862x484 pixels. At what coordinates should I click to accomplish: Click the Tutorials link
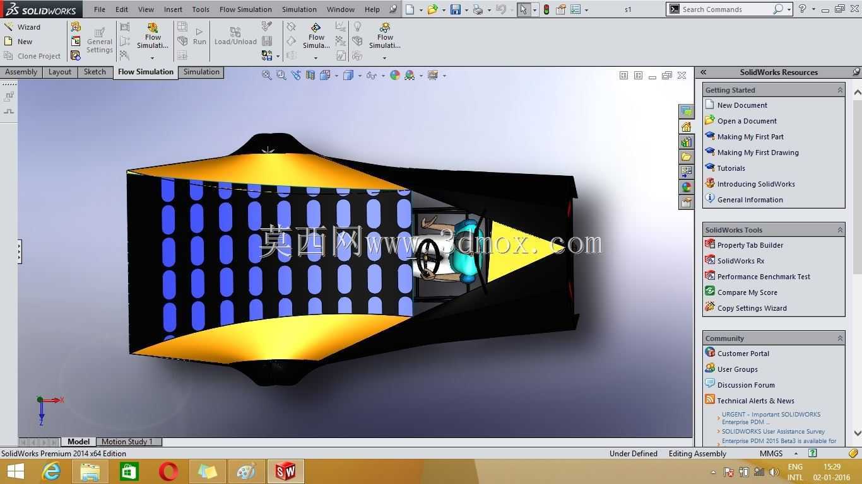731,168
